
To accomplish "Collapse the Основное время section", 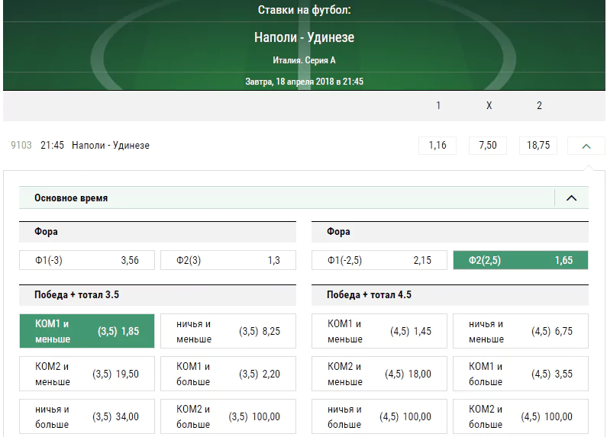I will [x=571, y=198].
